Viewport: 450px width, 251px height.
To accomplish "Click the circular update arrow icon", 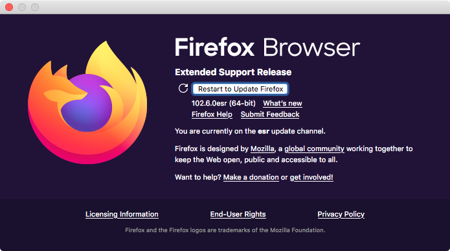I will (x=183, y=88).
